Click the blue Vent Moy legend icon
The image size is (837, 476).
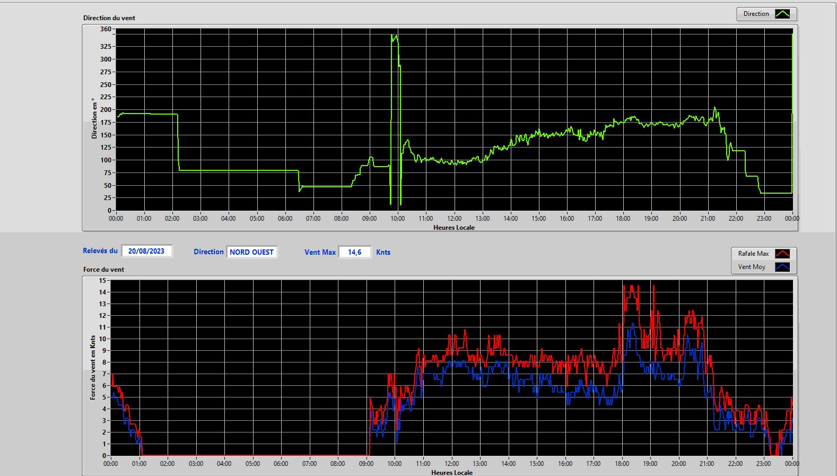click(x=782, y=267)
